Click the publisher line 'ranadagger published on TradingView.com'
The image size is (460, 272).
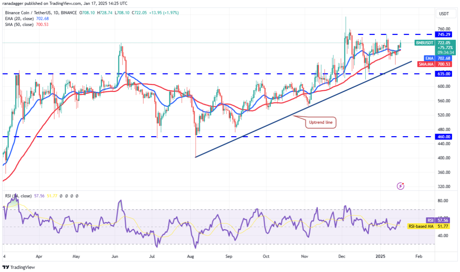[42, 4]
